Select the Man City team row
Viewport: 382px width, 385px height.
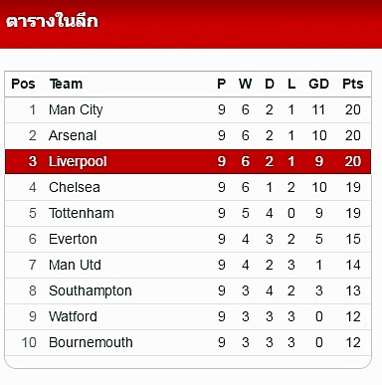click(x=188, y=109)
